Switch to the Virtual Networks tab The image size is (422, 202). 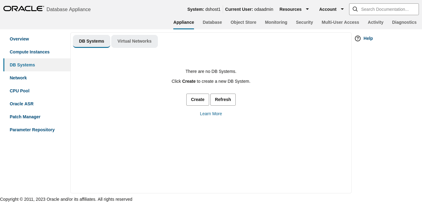click(134, 41)
